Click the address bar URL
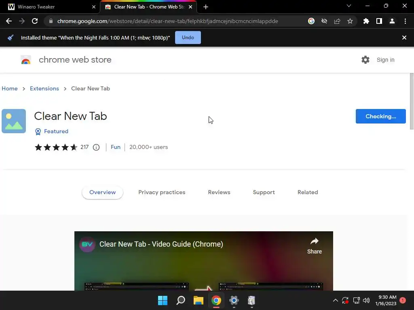 tap(167, 21)
